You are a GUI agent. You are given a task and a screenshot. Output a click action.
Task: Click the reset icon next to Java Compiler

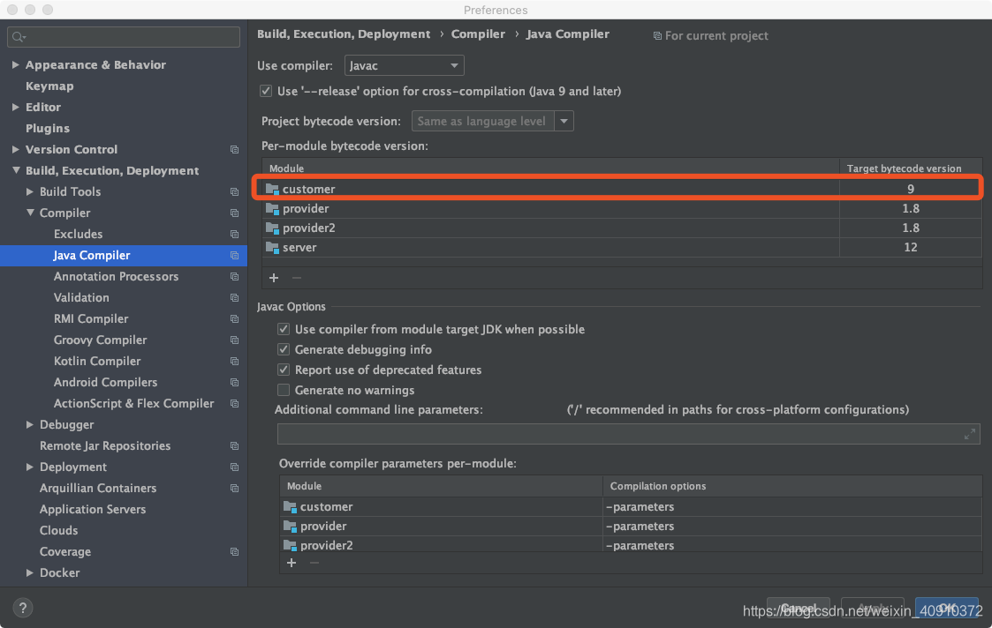pos(234,255)
